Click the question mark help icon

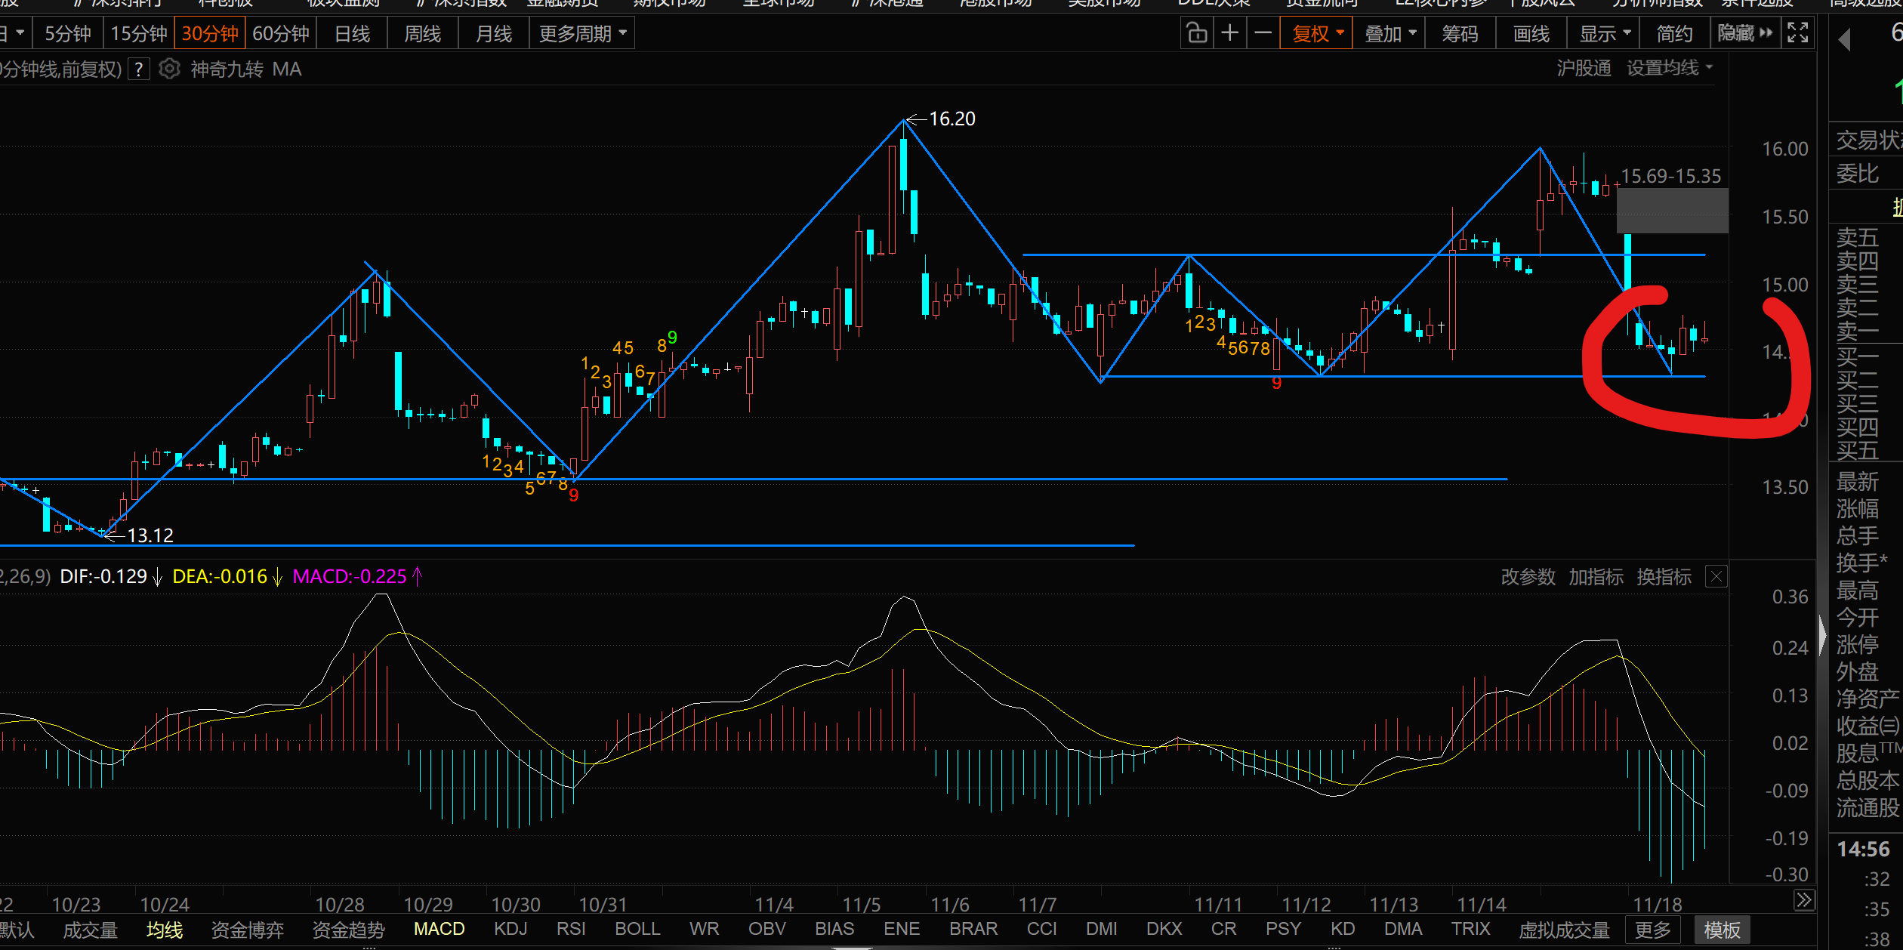[x=139, y=69]
